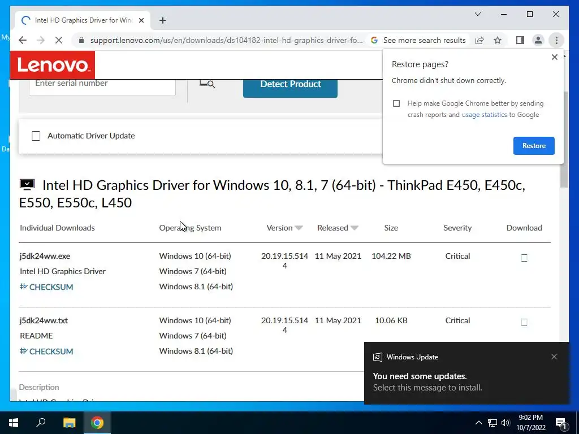Click the Lenovo logo
579x434 pixels.
pyautogui.click(x=53, y=65)
